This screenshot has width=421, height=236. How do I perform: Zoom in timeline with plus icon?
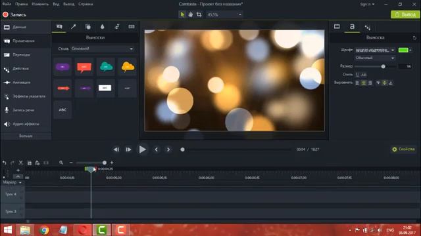(x=112, y=163)
